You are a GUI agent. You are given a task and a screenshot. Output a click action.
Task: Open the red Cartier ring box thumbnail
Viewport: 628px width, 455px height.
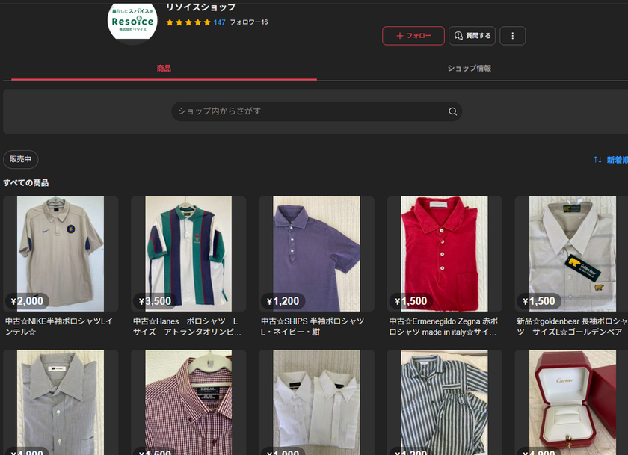(x=572, y=402)
